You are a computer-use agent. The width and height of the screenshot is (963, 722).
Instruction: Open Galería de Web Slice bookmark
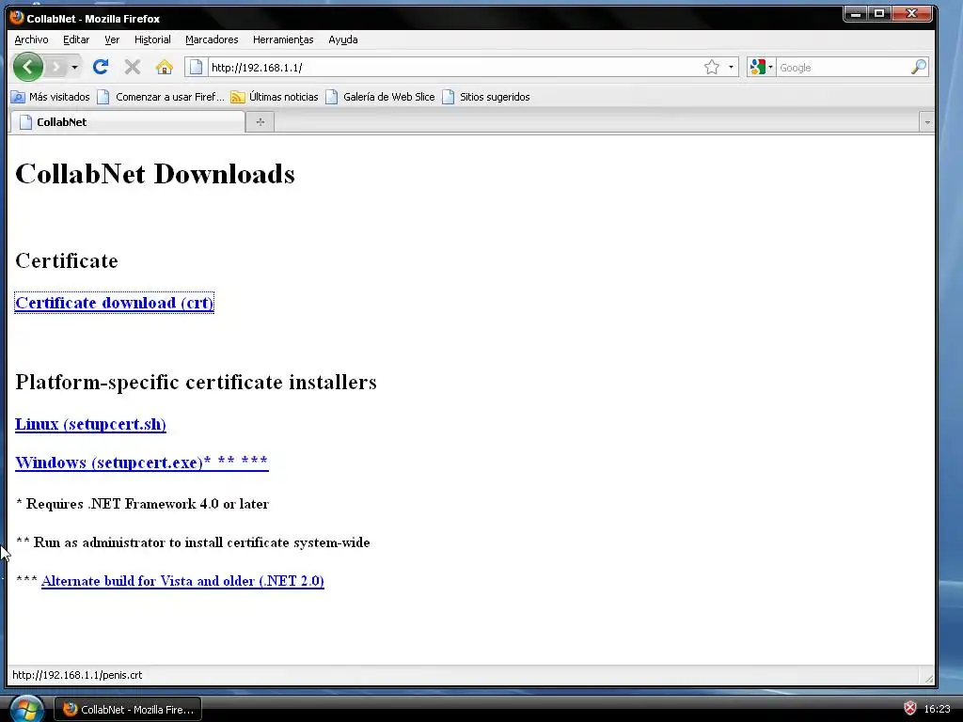[380, 97]
